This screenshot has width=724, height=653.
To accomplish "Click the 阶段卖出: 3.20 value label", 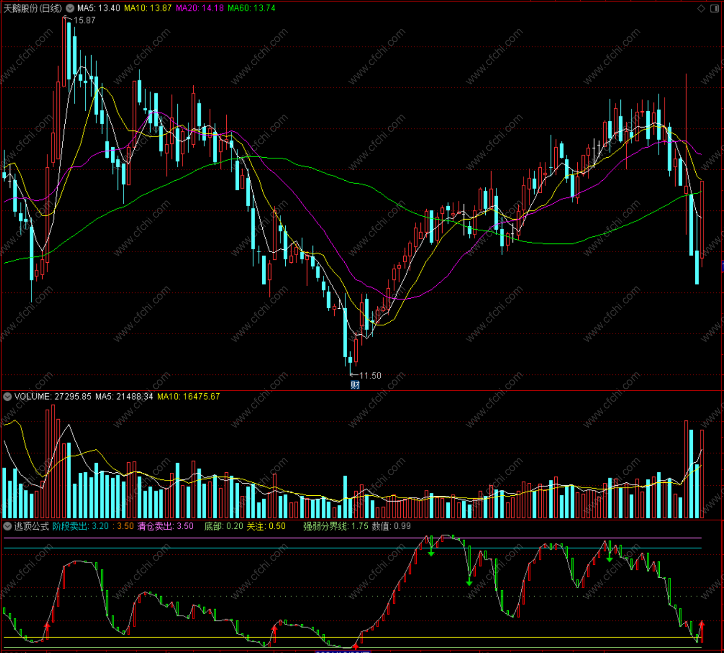I will click(x=81, y=526).
